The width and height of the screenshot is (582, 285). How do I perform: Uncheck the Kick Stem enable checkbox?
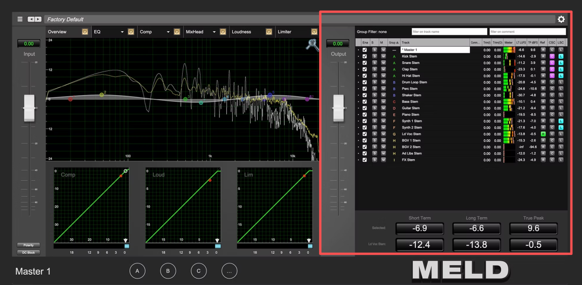pyautogui.click(x=365, y=56)
